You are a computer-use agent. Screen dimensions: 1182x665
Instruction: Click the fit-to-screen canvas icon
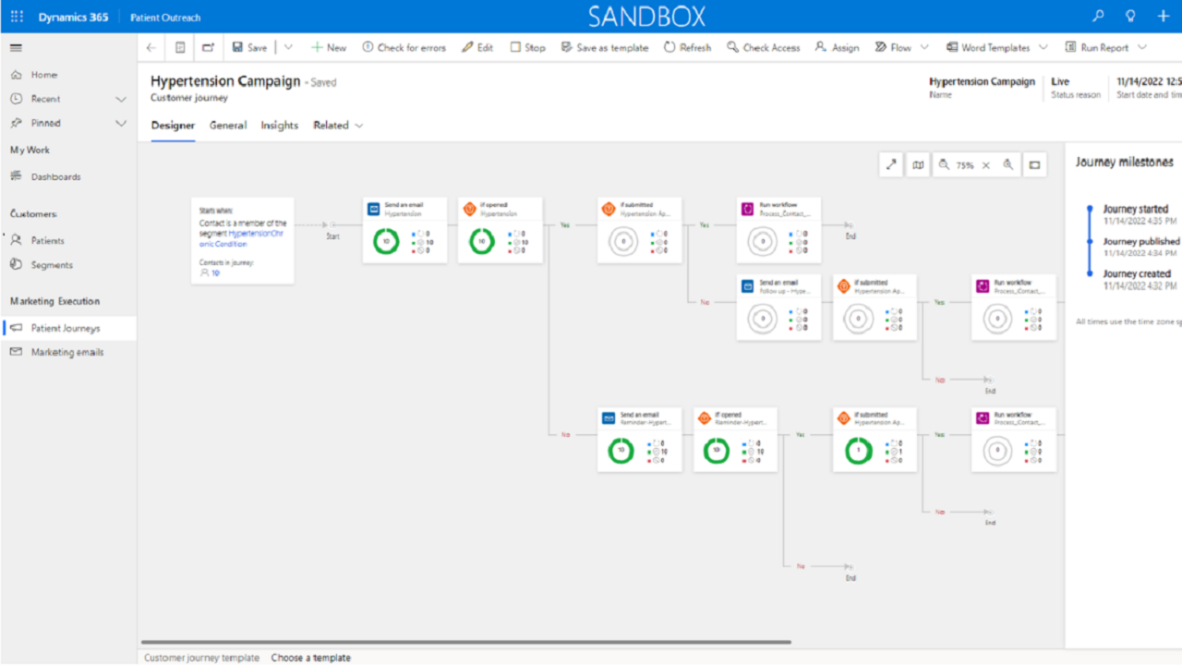point(1035,165)
